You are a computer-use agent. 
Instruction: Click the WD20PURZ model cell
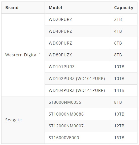click(x=77, y=19)
